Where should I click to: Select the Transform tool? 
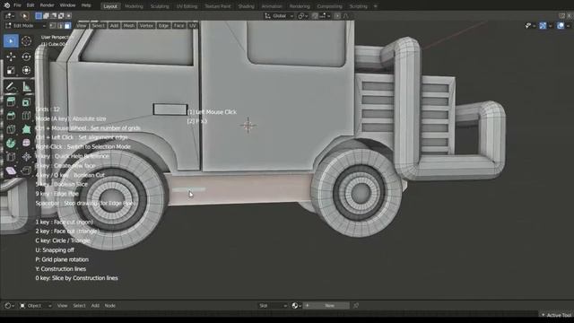[26, 70]
